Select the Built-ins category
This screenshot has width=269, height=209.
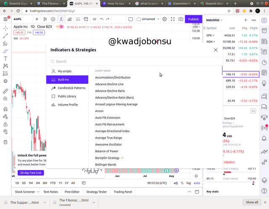click(67, 80)
